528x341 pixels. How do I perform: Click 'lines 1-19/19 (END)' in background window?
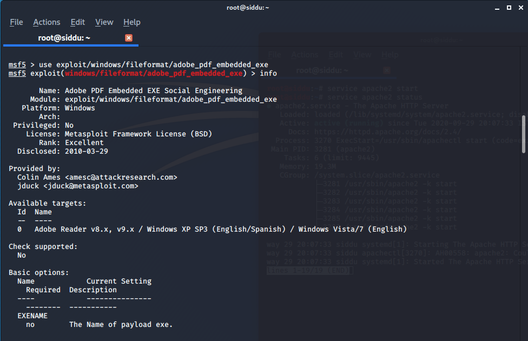click(308, 271)
